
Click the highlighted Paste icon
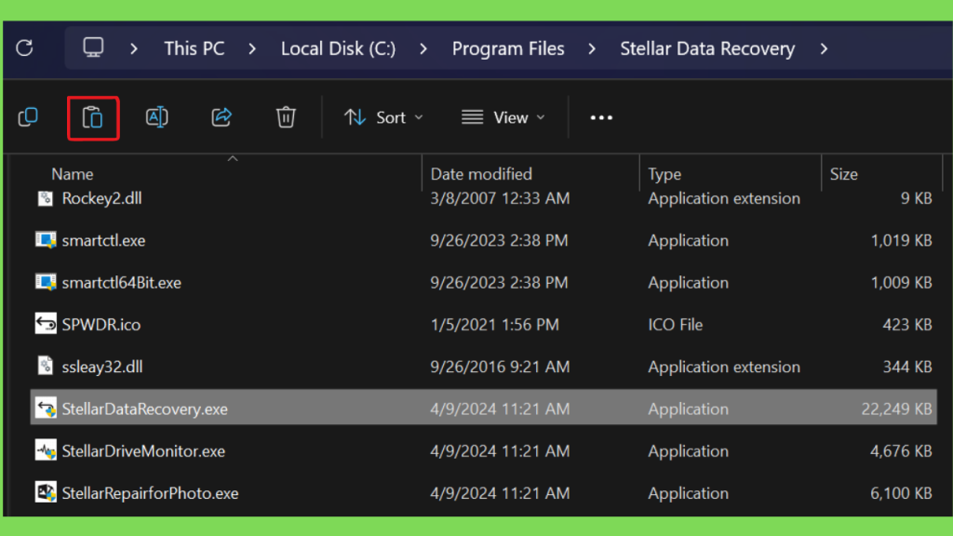pos(92,117)
